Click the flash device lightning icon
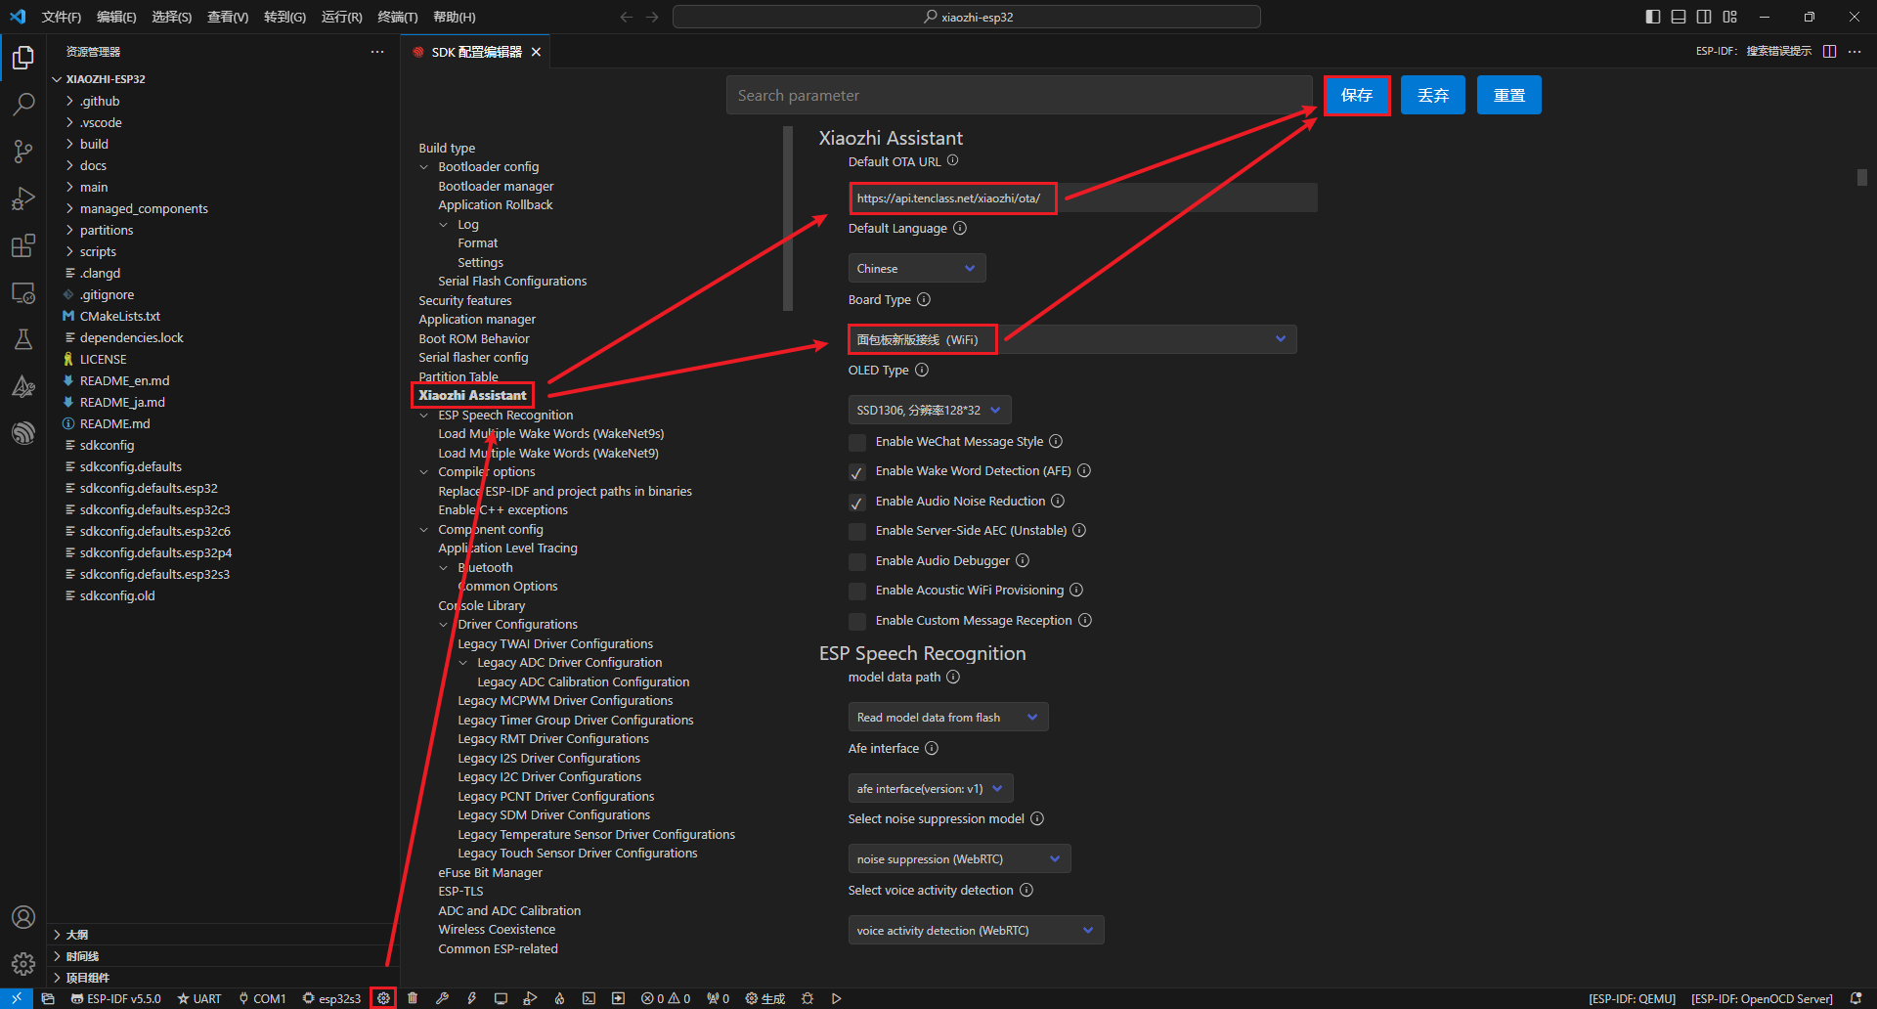 pyautogui.click(x=471, y=998)
